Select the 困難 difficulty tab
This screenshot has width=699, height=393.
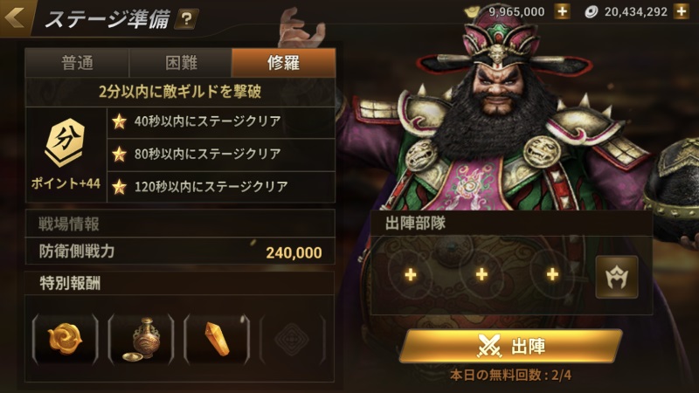tap(181, 63)
